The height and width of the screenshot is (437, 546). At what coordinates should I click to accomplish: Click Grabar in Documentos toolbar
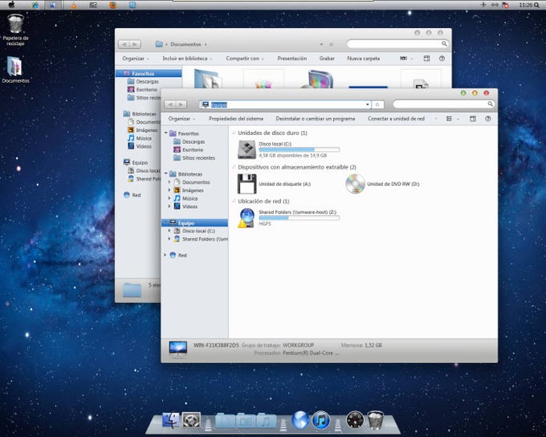pos(327,59)
